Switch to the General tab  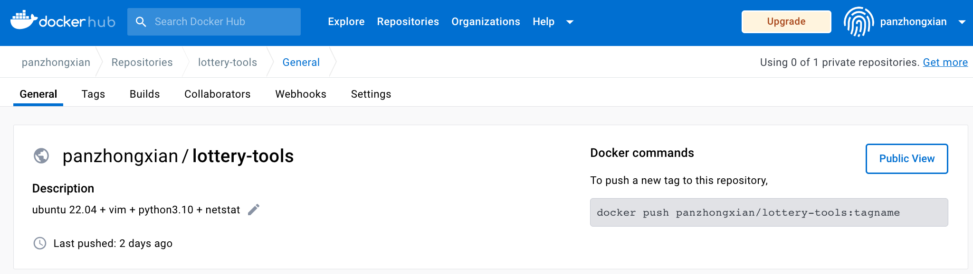(x=38, y=94)
